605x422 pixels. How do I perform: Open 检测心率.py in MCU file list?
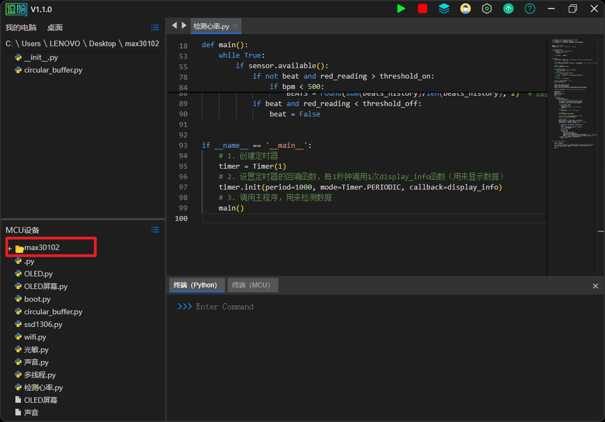[x=43, y=388]
